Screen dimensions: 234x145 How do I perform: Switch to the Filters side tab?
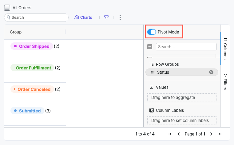click(x=225, y=82)
